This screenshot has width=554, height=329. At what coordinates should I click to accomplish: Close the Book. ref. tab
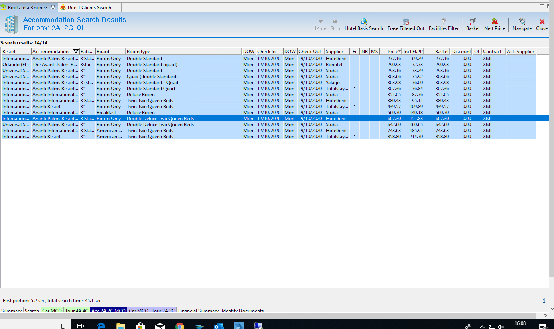click(53, 7)
